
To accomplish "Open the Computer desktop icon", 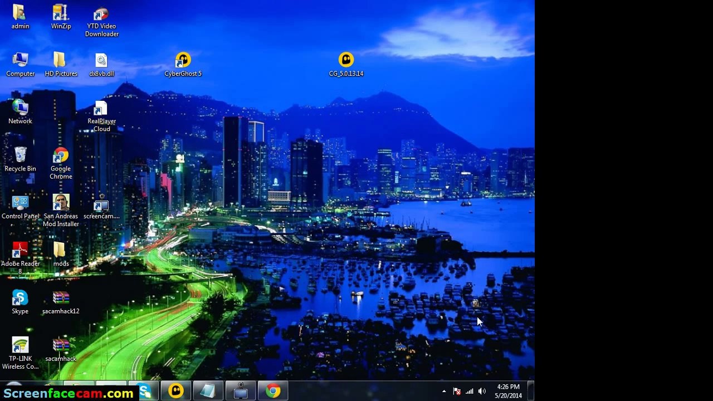I will pyautogui.click(x=20, y=65).
